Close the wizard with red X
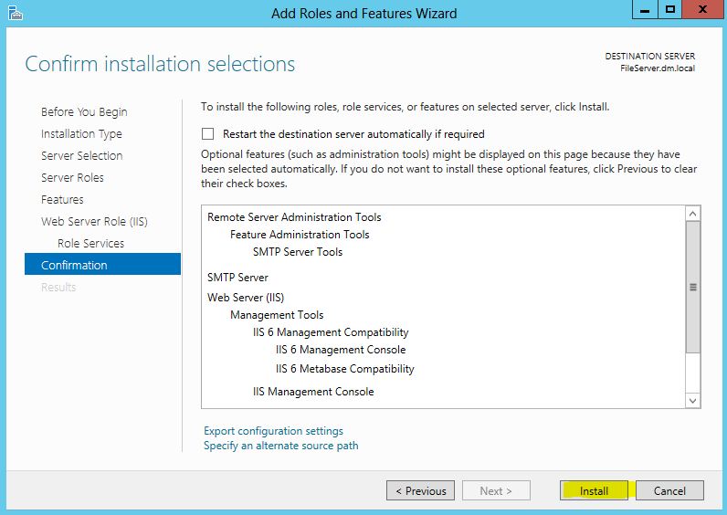The height and width of the screenshot is (515, 727). tap(702, 10)
